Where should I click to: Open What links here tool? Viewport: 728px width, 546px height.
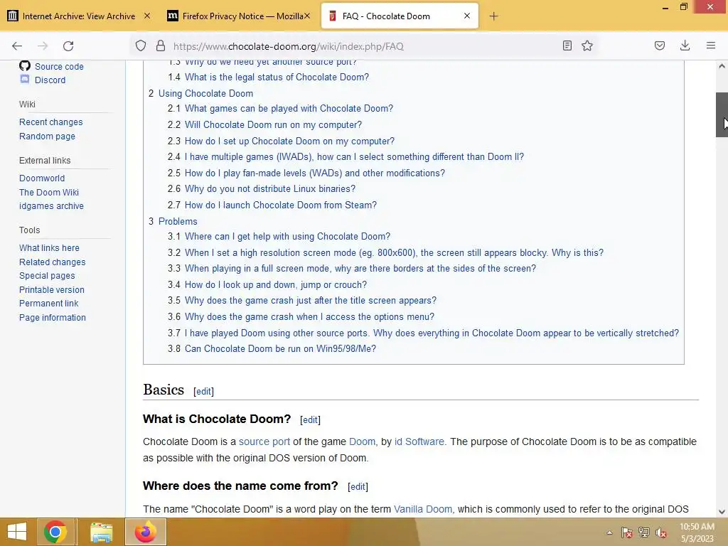click(49, 248)
